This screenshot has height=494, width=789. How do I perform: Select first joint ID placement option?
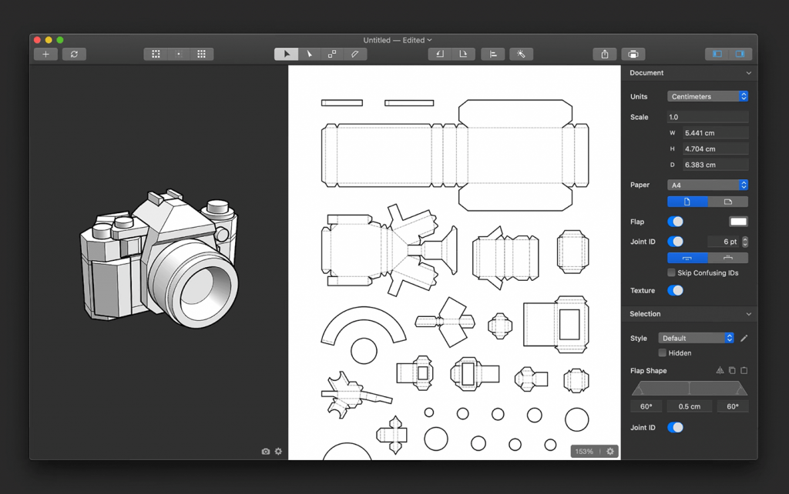[x=687, y=258]
